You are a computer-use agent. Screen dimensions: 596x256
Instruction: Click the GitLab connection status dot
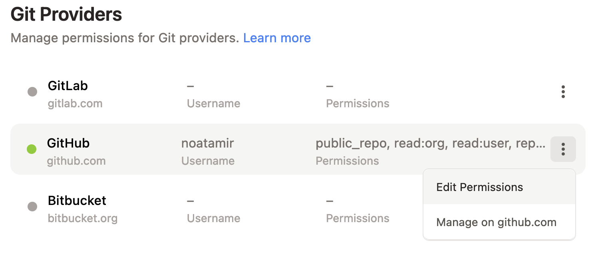[32, 92]
